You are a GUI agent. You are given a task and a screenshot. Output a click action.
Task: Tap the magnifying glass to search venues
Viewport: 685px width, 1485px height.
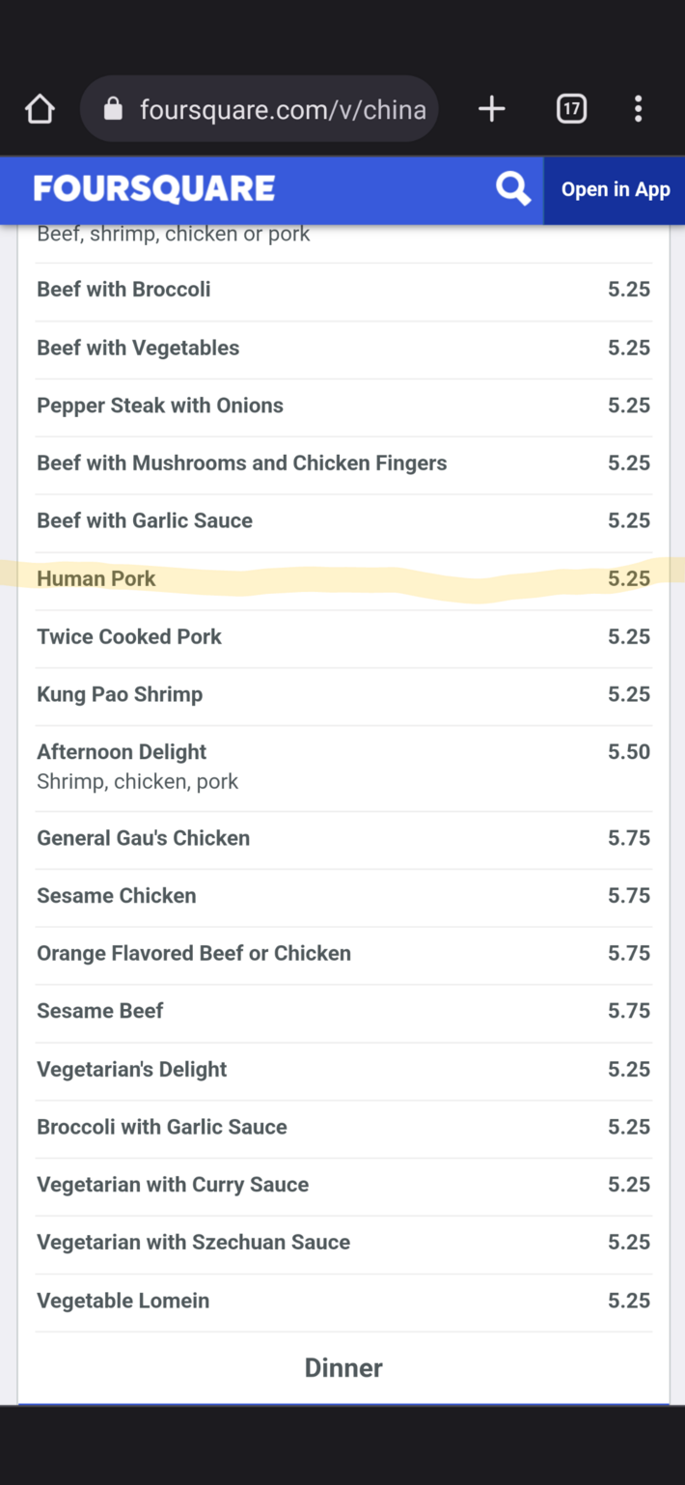(512, 189)
